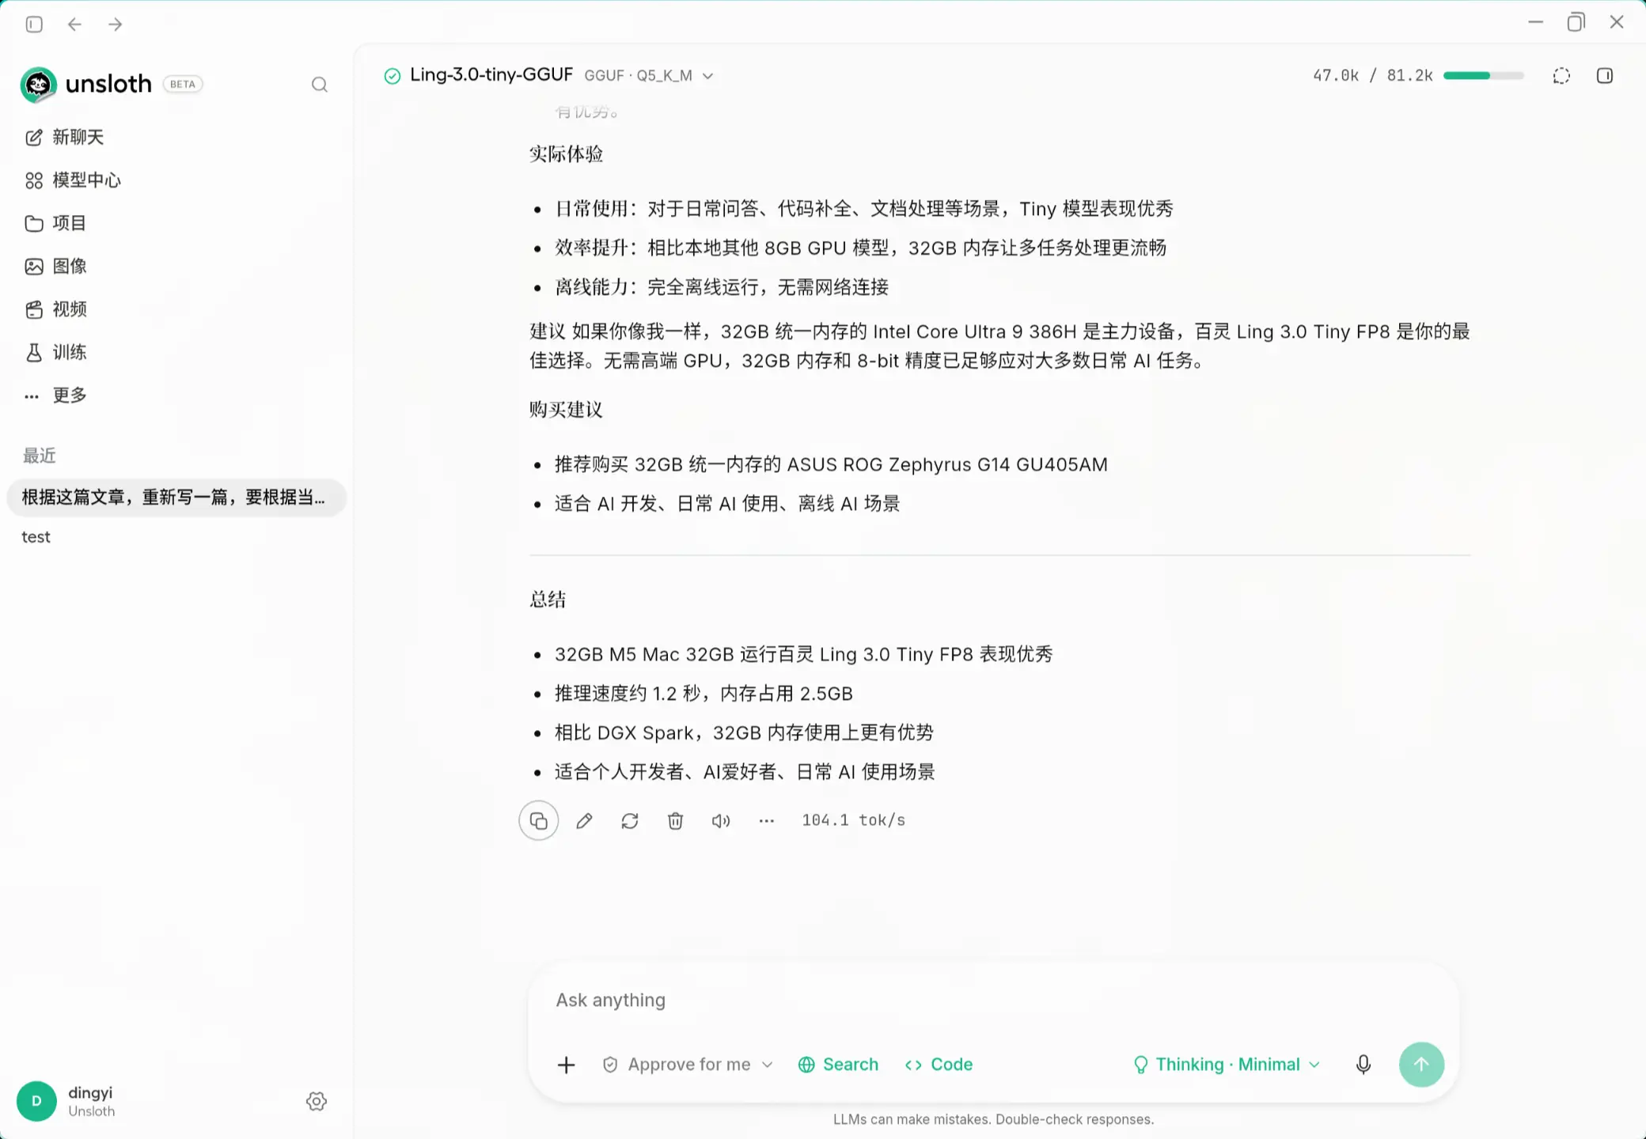Close the unsloth window
The image size is (1646, 1139).
pyautogui.click(x=1617, y=23)
